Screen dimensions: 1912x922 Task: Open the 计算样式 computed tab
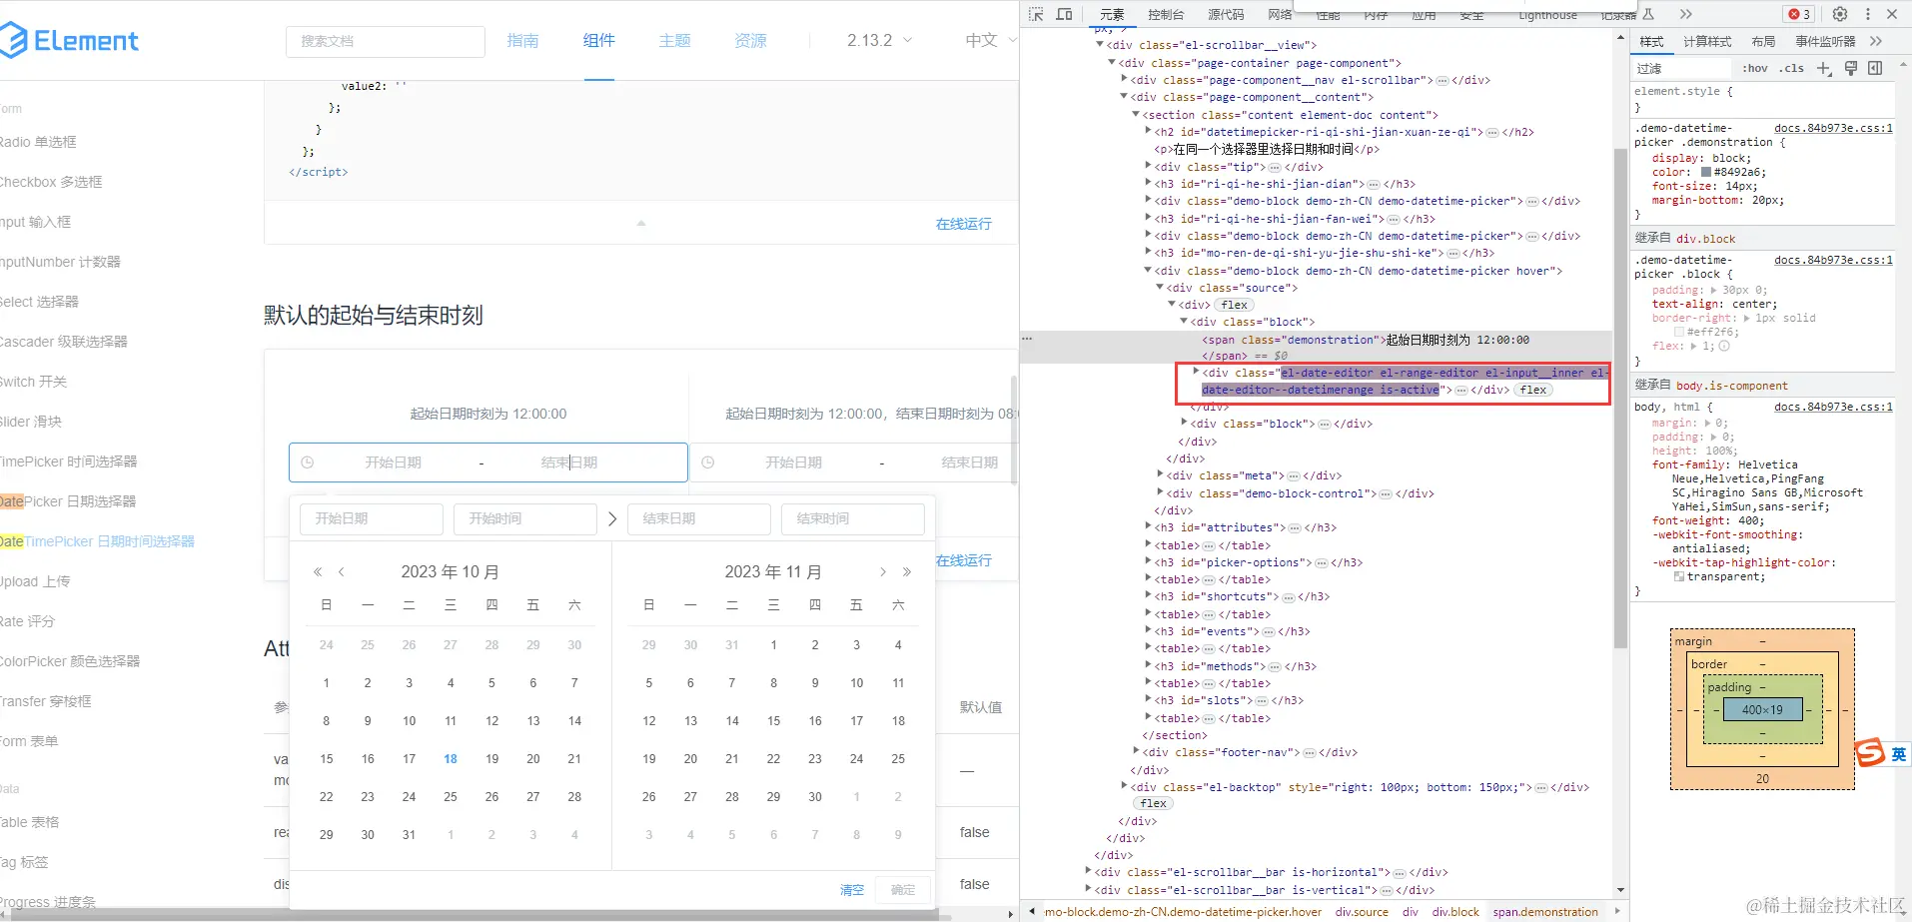1707,41
